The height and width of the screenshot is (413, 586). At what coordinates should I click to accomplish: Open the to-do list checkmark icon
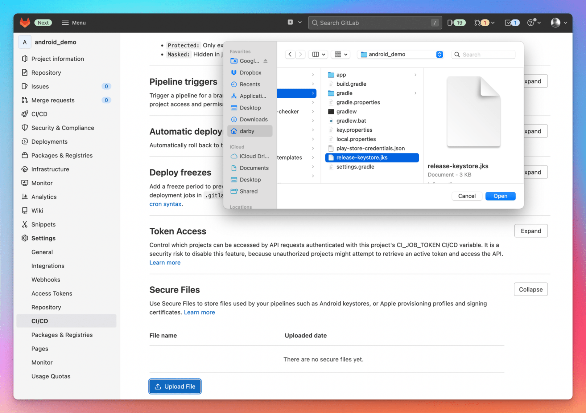click(x=511, y=22)
